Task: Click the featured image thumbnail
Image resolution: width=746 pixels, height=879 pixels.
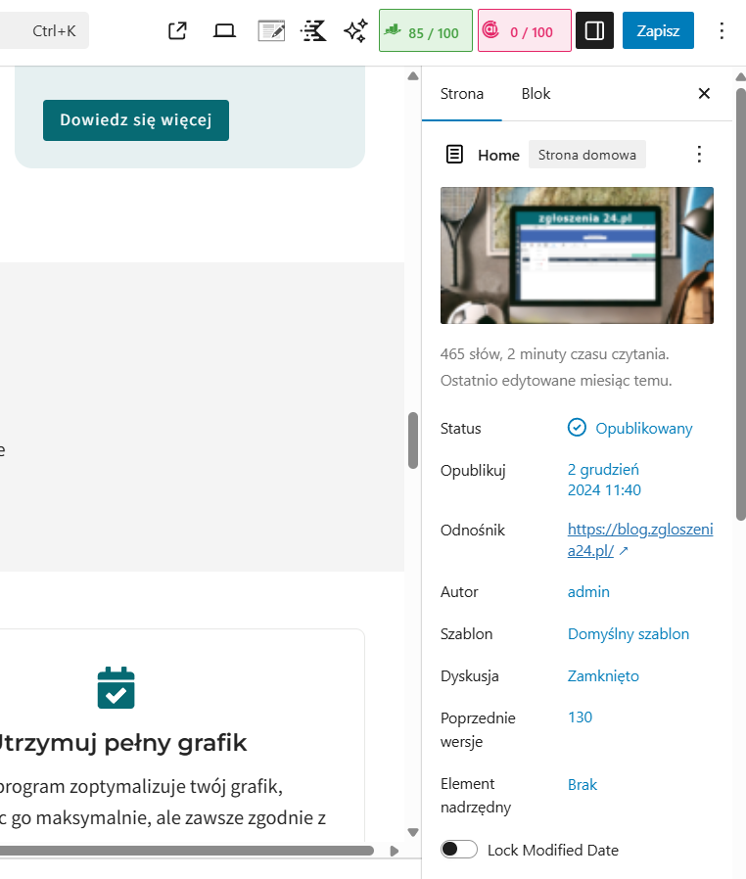Action: [577, 255]
